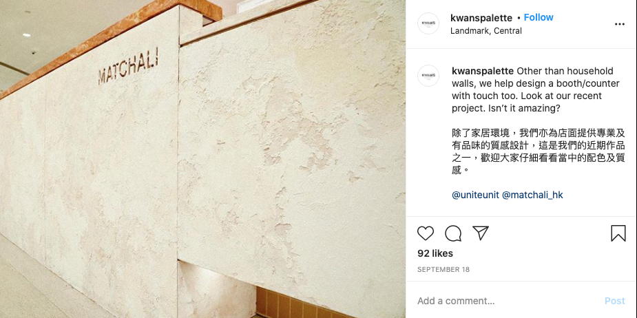The image size is (637, 318).
Task: Visit the @matchali_hk mention
Action: point(532,195)
